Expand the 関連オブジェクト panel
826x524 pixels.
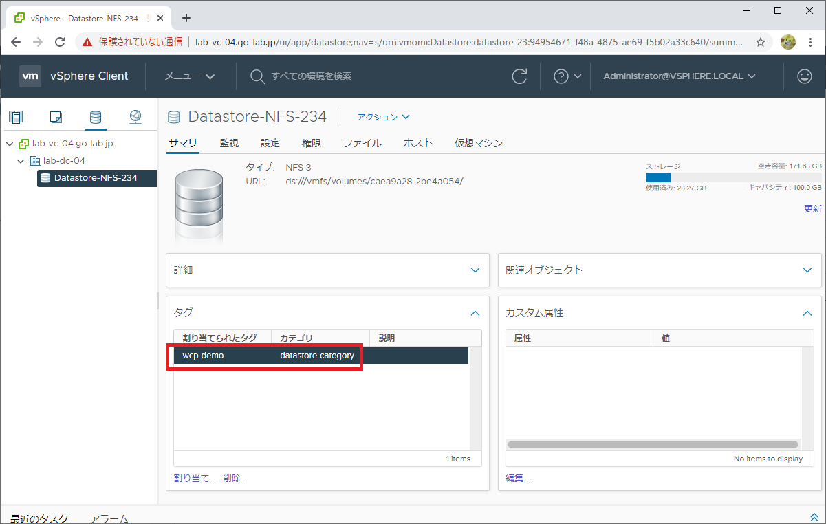click(807, 270)
